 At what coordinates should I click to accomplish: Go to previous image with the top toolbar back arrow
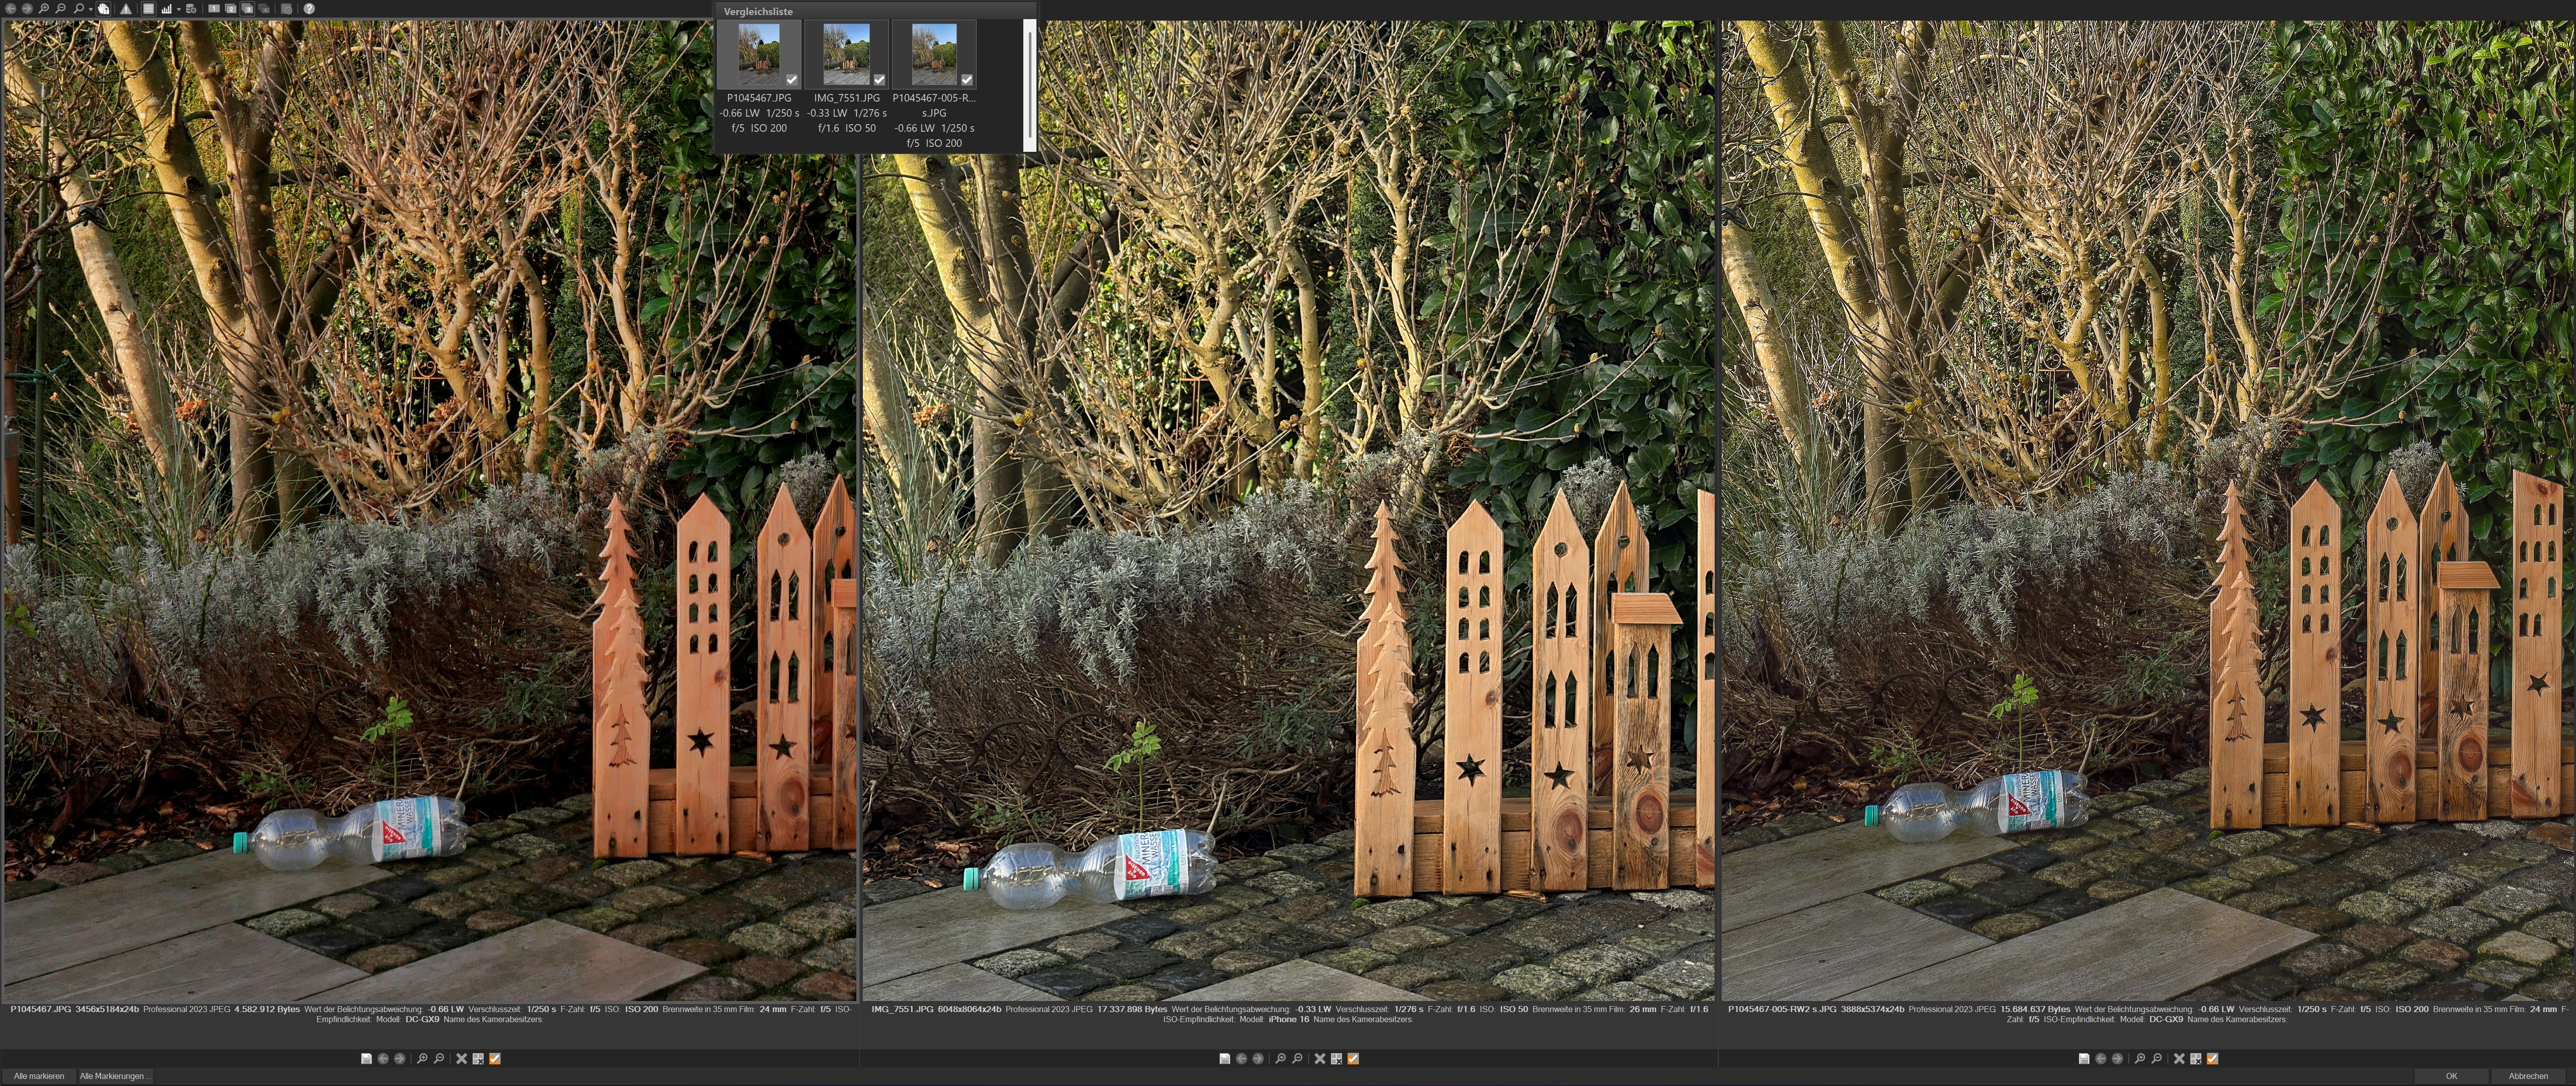(x=11, y=8)
